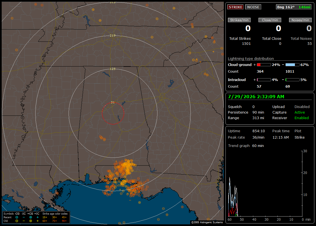
Task: Click the 60+ strike age color code
Action: (45, 221)
